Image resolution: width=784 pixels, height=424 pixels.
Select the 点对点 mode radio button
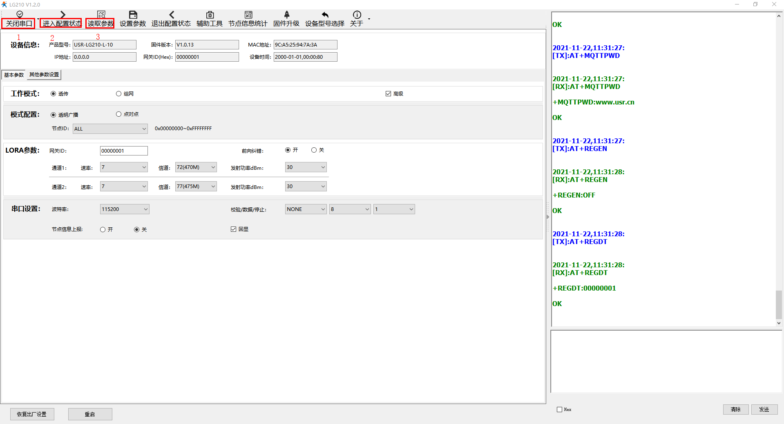coord(119,114)
